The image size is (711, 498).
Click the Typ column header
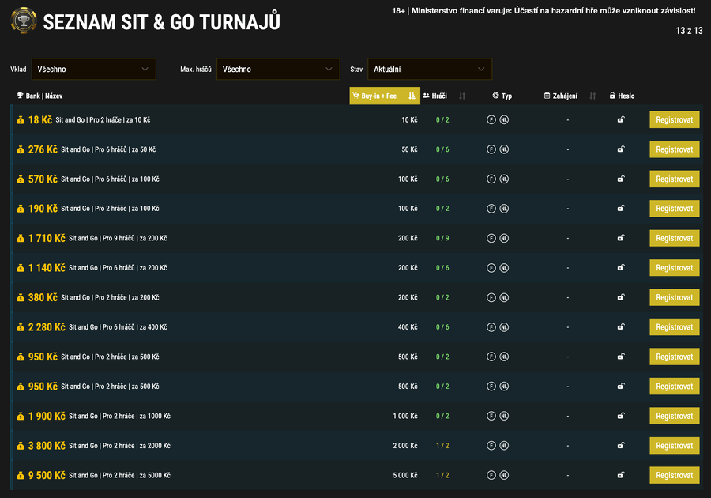coord(502,96)
